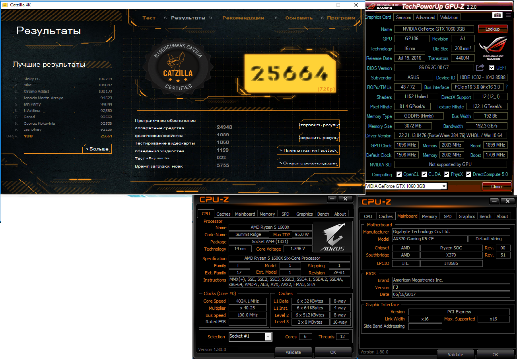Toggle the DirectCompute 5.0 checkbox
The width and height of the screenshot is (517, 359).
click(468, 174)
